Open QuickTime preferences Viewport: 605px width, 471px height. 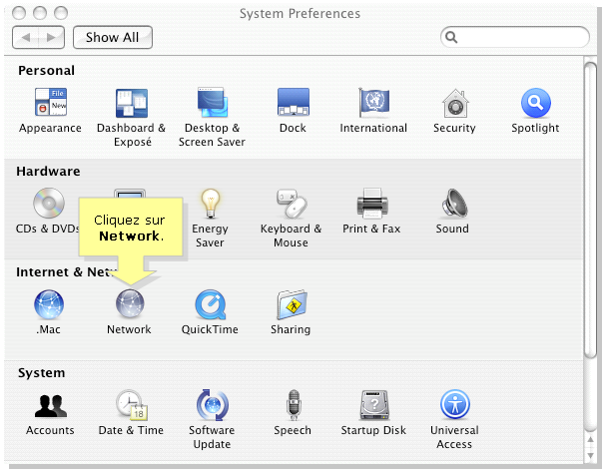(x=210, y=304)
